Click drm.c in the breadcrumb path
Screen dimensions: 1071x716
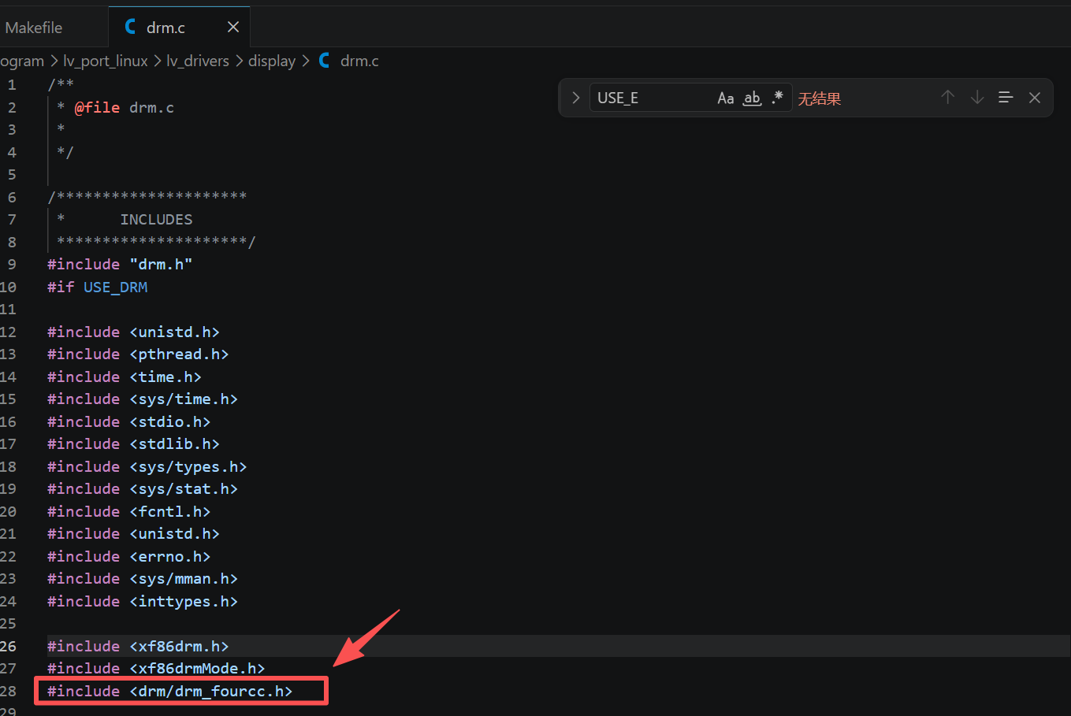tap(359, 61)
